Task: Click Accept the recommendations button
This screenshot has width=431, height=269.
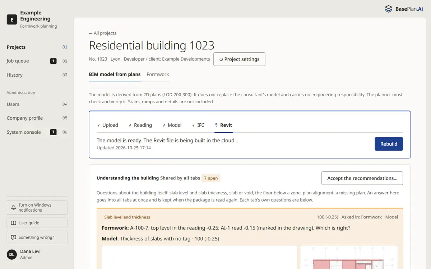Action: click(362, 178)
